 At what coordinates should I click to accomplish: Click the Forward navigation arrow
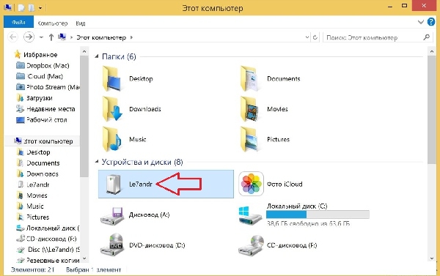29,37
